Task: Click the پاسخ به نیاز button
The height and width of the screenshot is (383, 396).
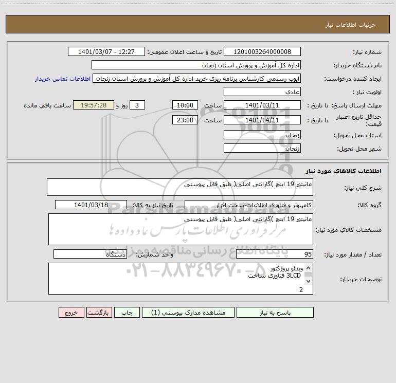Action: pyautogui.click(x=275, y=312)
